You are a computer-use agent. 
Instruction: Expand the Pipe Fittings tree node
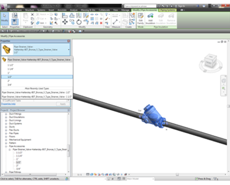[x=6, y=172]
